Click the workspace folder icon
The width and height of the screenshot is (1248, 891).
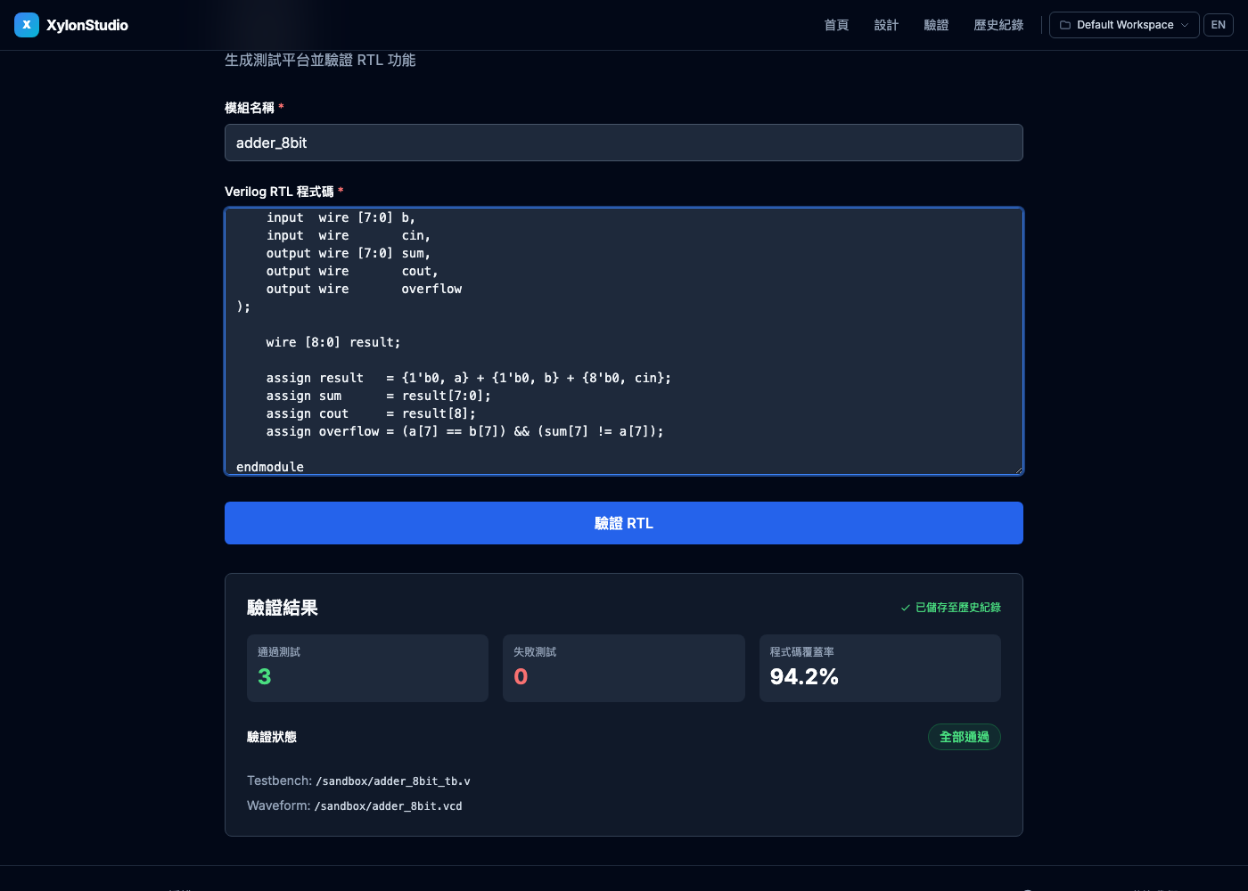[1065, 25]
